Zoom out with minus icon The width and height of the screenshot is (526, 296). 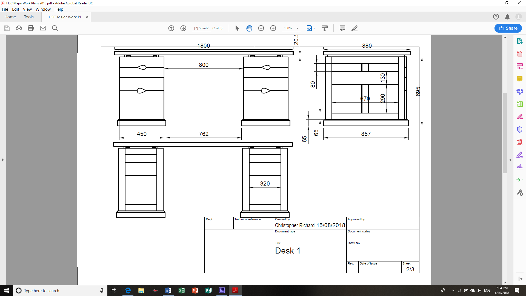tap(261, 28)
